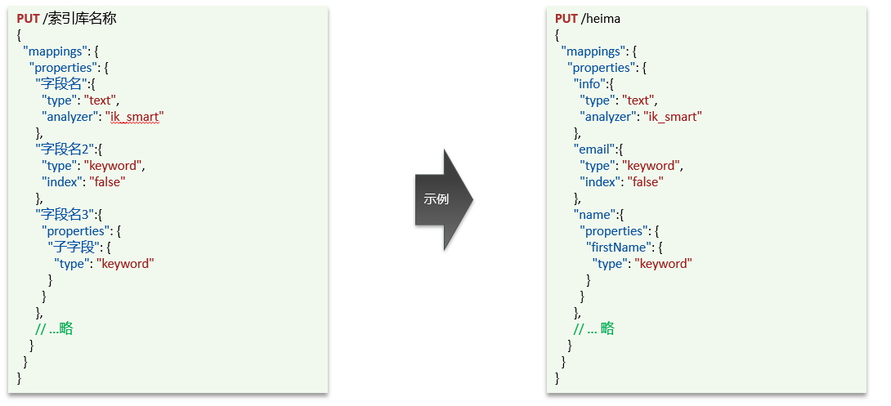Click the /索引库名称 placeholder text

click(79, 19)
